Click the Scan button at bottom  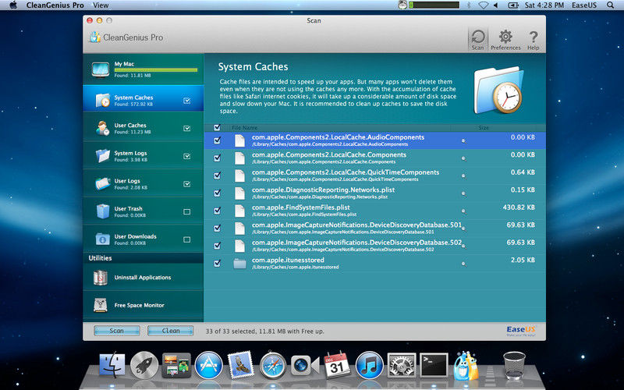[x=116, y=331]
